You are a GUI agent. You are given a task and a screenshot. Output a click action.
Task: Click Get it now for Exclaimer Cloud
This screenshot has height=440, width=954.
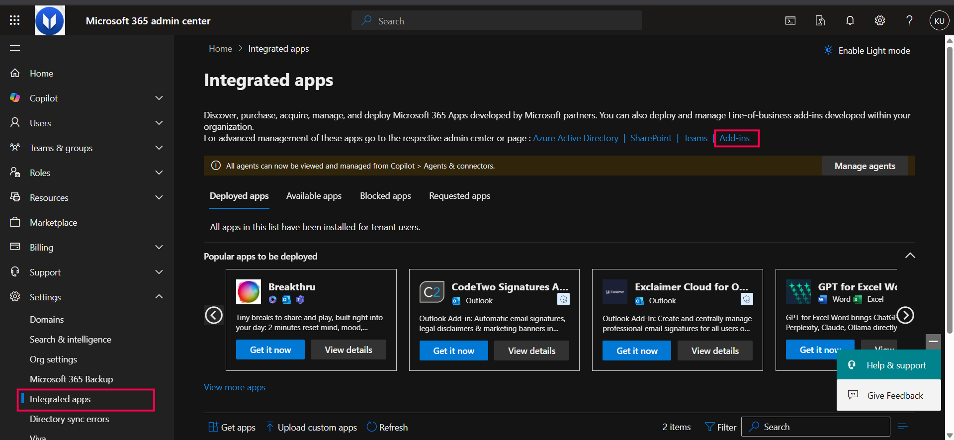pos(637,351)
